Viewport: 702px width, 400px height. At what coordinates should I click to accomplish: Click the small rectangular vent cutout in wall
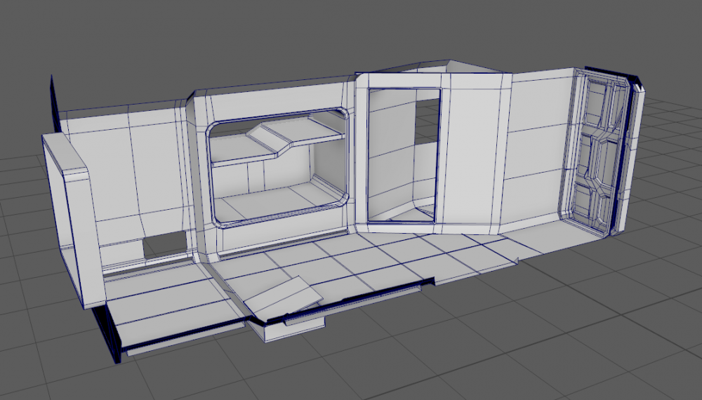(165, 246)
